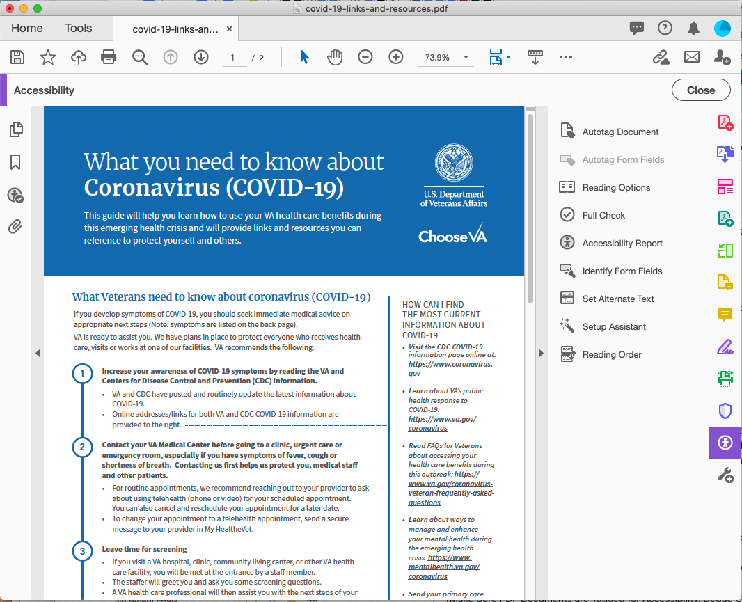
Task: Show the Bookmarks panel
Action: pyautogui.click(x=15, y=162)
